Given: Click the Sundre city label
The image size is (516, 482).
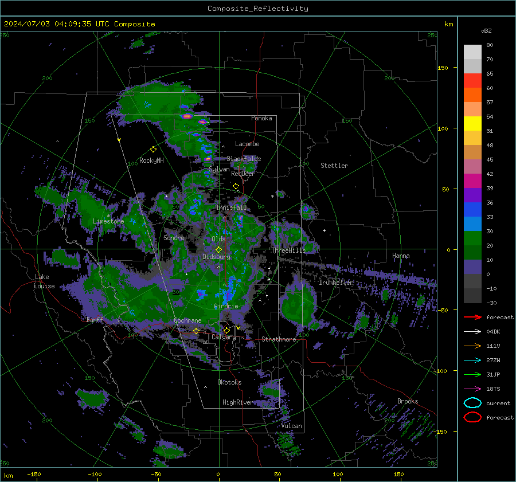Looking at the screenshot, I should point(174,237).
